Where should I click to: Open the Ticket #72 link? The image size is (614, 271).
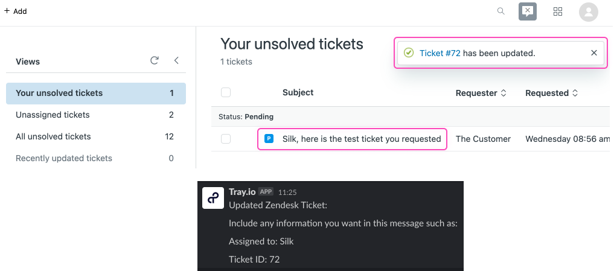coord(440,53)
